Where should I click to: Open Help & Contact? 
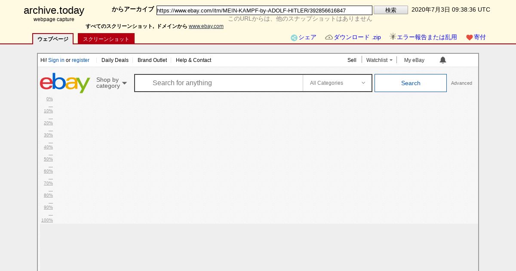[193, 60]
